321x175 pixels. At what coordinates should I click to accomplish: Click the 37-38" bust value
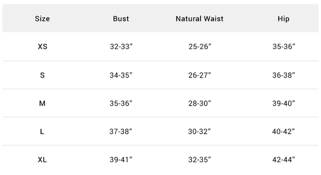click(121, 131)
